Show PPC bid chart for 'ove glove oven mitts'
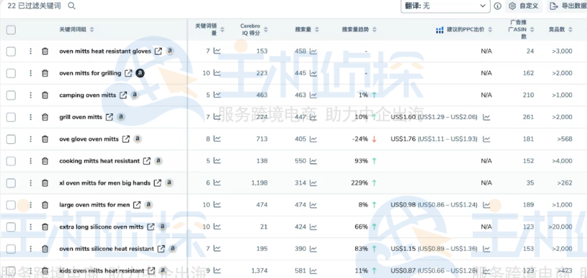The height and width of the screenshot is (278, 587). 486,139
